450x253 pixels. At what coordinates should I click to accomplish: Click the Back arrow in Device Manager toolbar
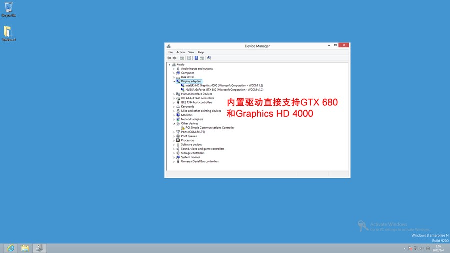(x=169, y=58)
